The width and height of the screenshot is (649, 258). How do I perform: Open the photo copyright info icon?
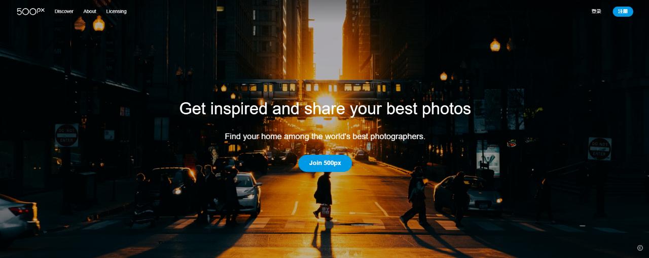[x=640, y=248]
